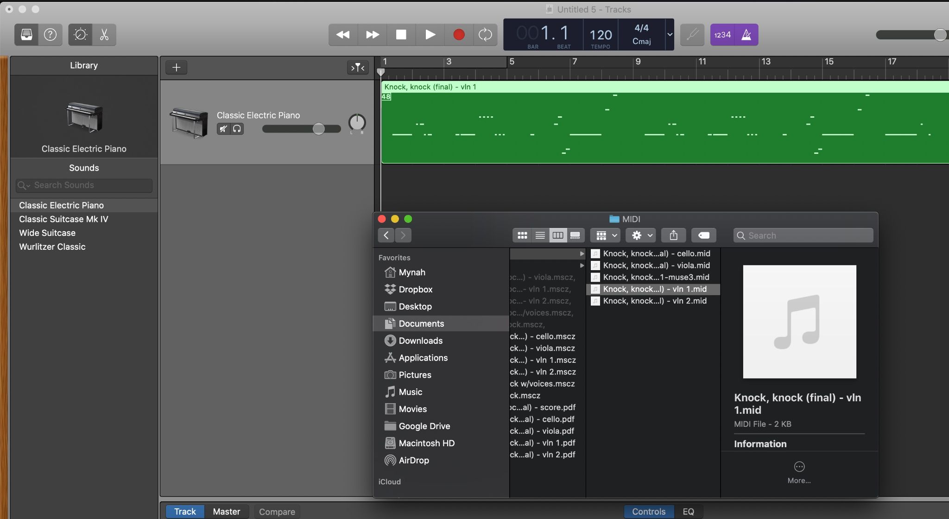Viewport: 949px width, 519px height.
Task: Open Smart Controls dial icon
Action: 80,35
